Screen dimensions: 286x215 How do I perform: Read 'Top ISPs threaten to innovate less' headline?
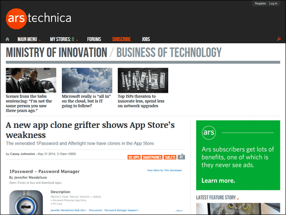[x=141, y=101]
